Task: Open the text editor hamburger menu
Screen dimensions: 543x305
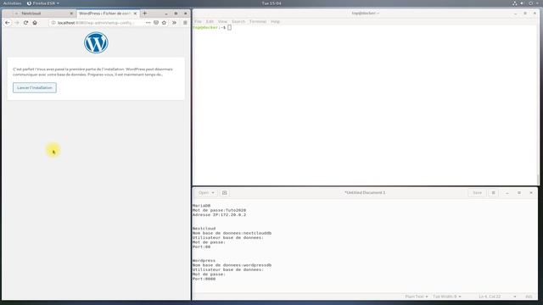Action: point(494,192)
